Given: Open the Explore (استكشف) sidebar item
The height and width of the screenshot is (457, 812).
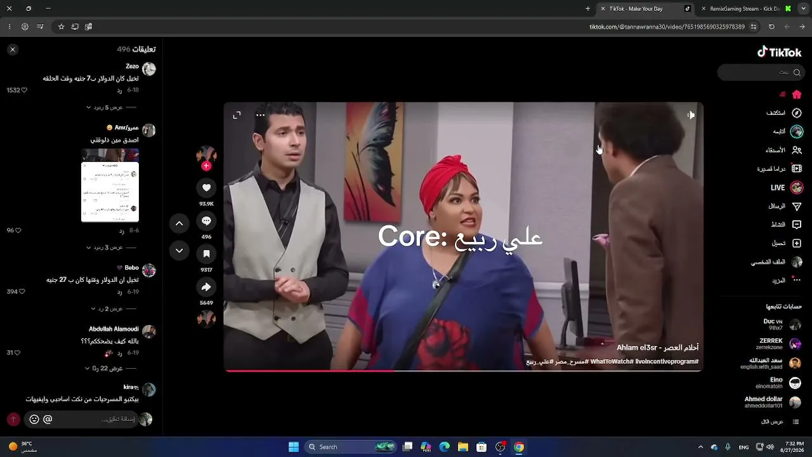Looking at the screenshot, I should pyautogui.click(x=784, y=113).
